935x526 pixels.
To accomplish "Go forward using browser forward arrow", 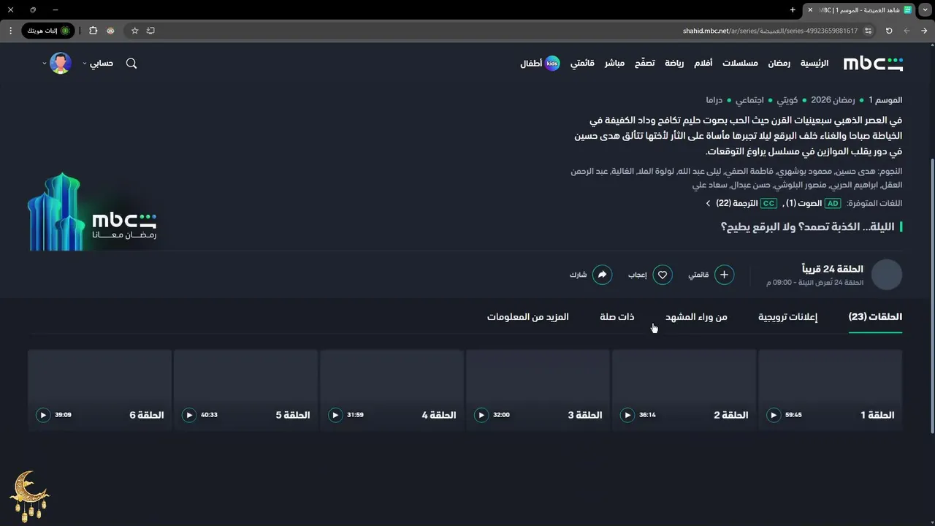I will [x=907, y=31].
